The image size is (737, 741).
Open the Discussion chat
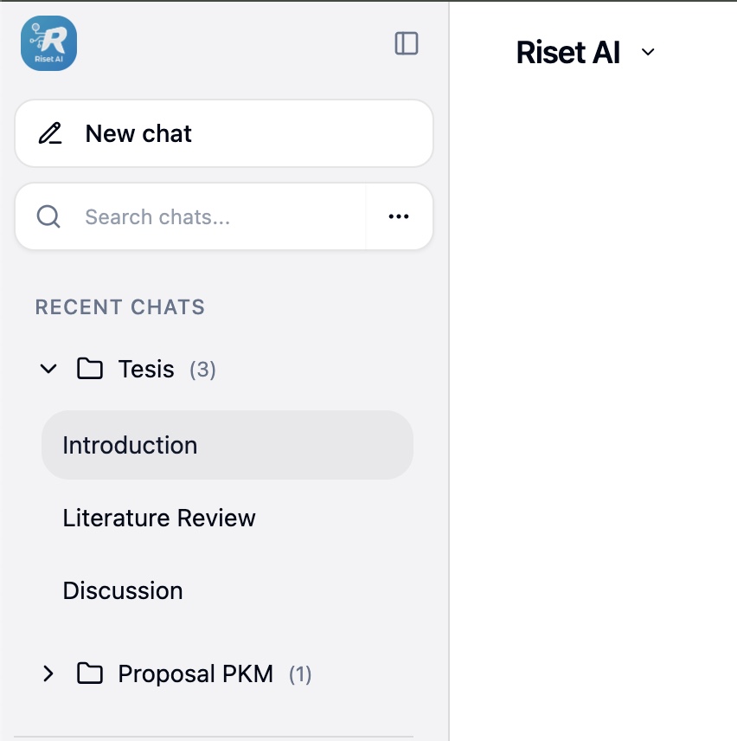click(123, 590)
